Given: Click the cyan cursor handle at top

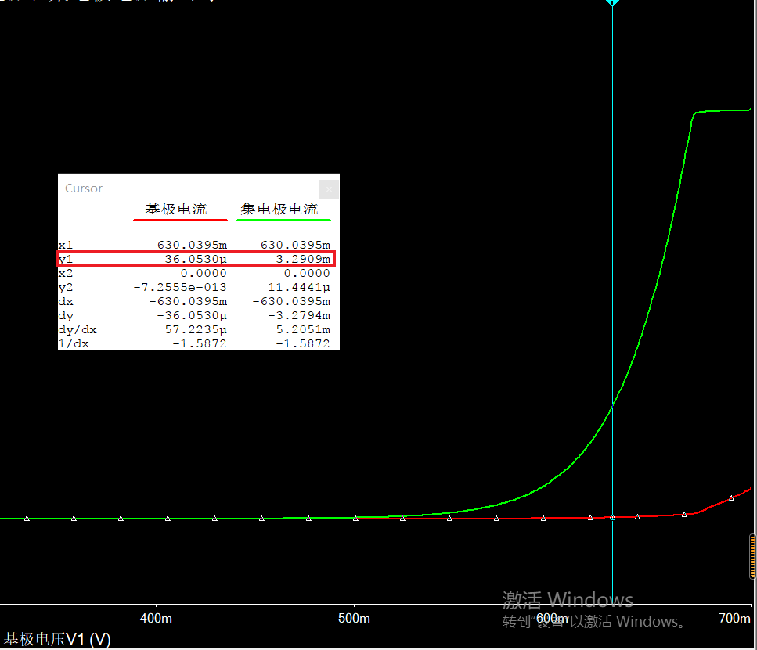Looking at the screenshot, I should pyautogui.click(x=612, y=2).
